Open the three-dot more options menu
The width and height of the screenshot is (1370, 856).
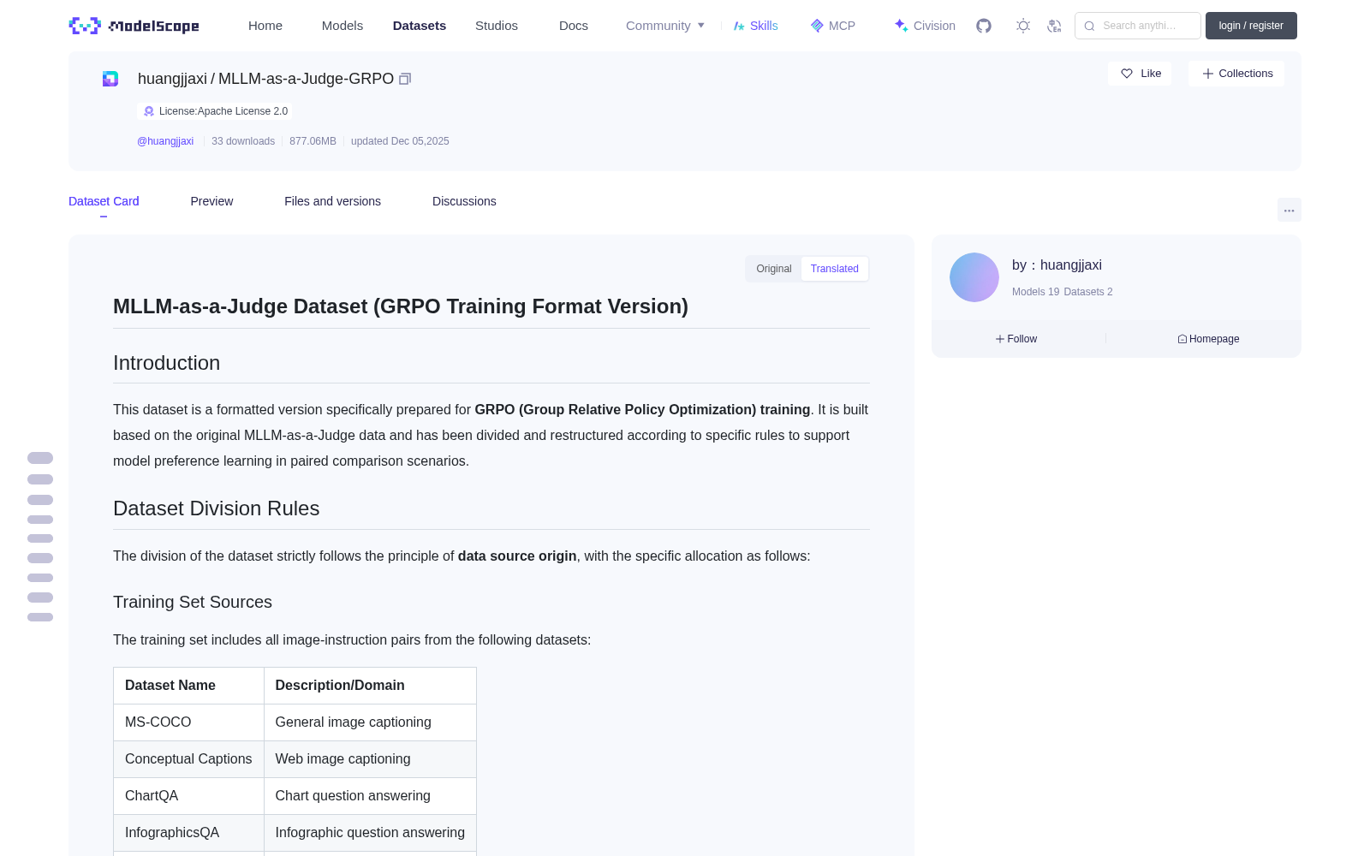pyautogui.click(x=1290, y=210)
